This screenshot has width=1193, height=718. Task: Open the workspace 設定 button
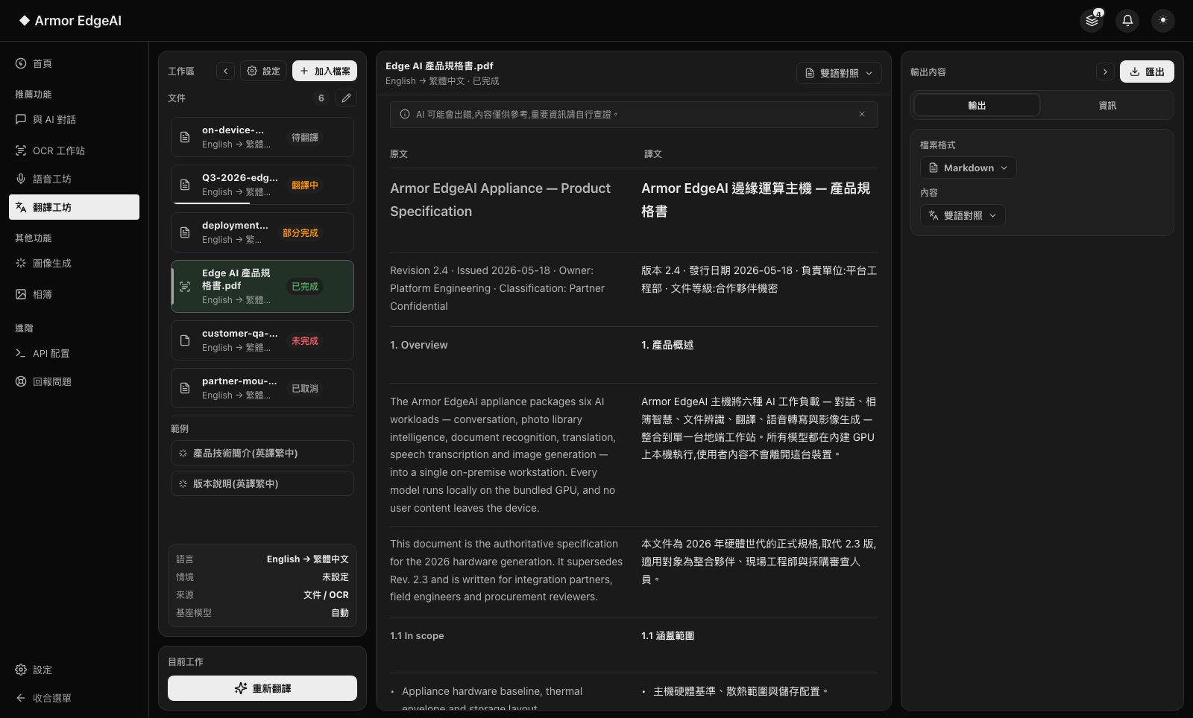pyautogui.click(x=263, y=71)
